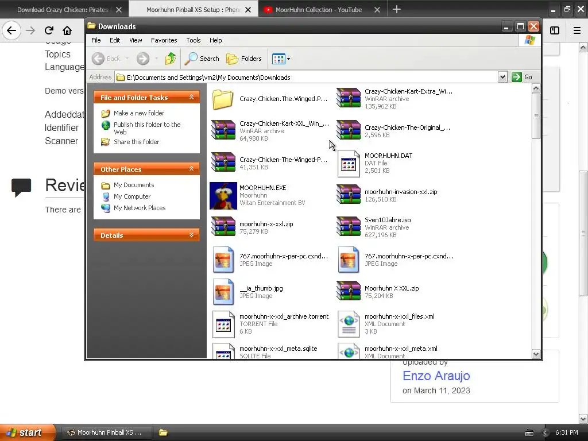
Task: Select moorhuhn-invasion-xxl.zip archive icon
Action: click(x=349, y=195)
